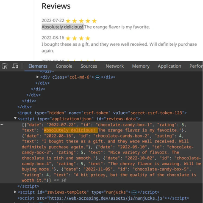
Task: Open the nunjucks.js source link
Action: point(106,198)
